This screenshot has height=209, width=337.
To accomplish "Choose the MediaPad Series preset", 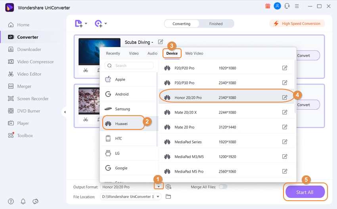I will tap(226, 142).
